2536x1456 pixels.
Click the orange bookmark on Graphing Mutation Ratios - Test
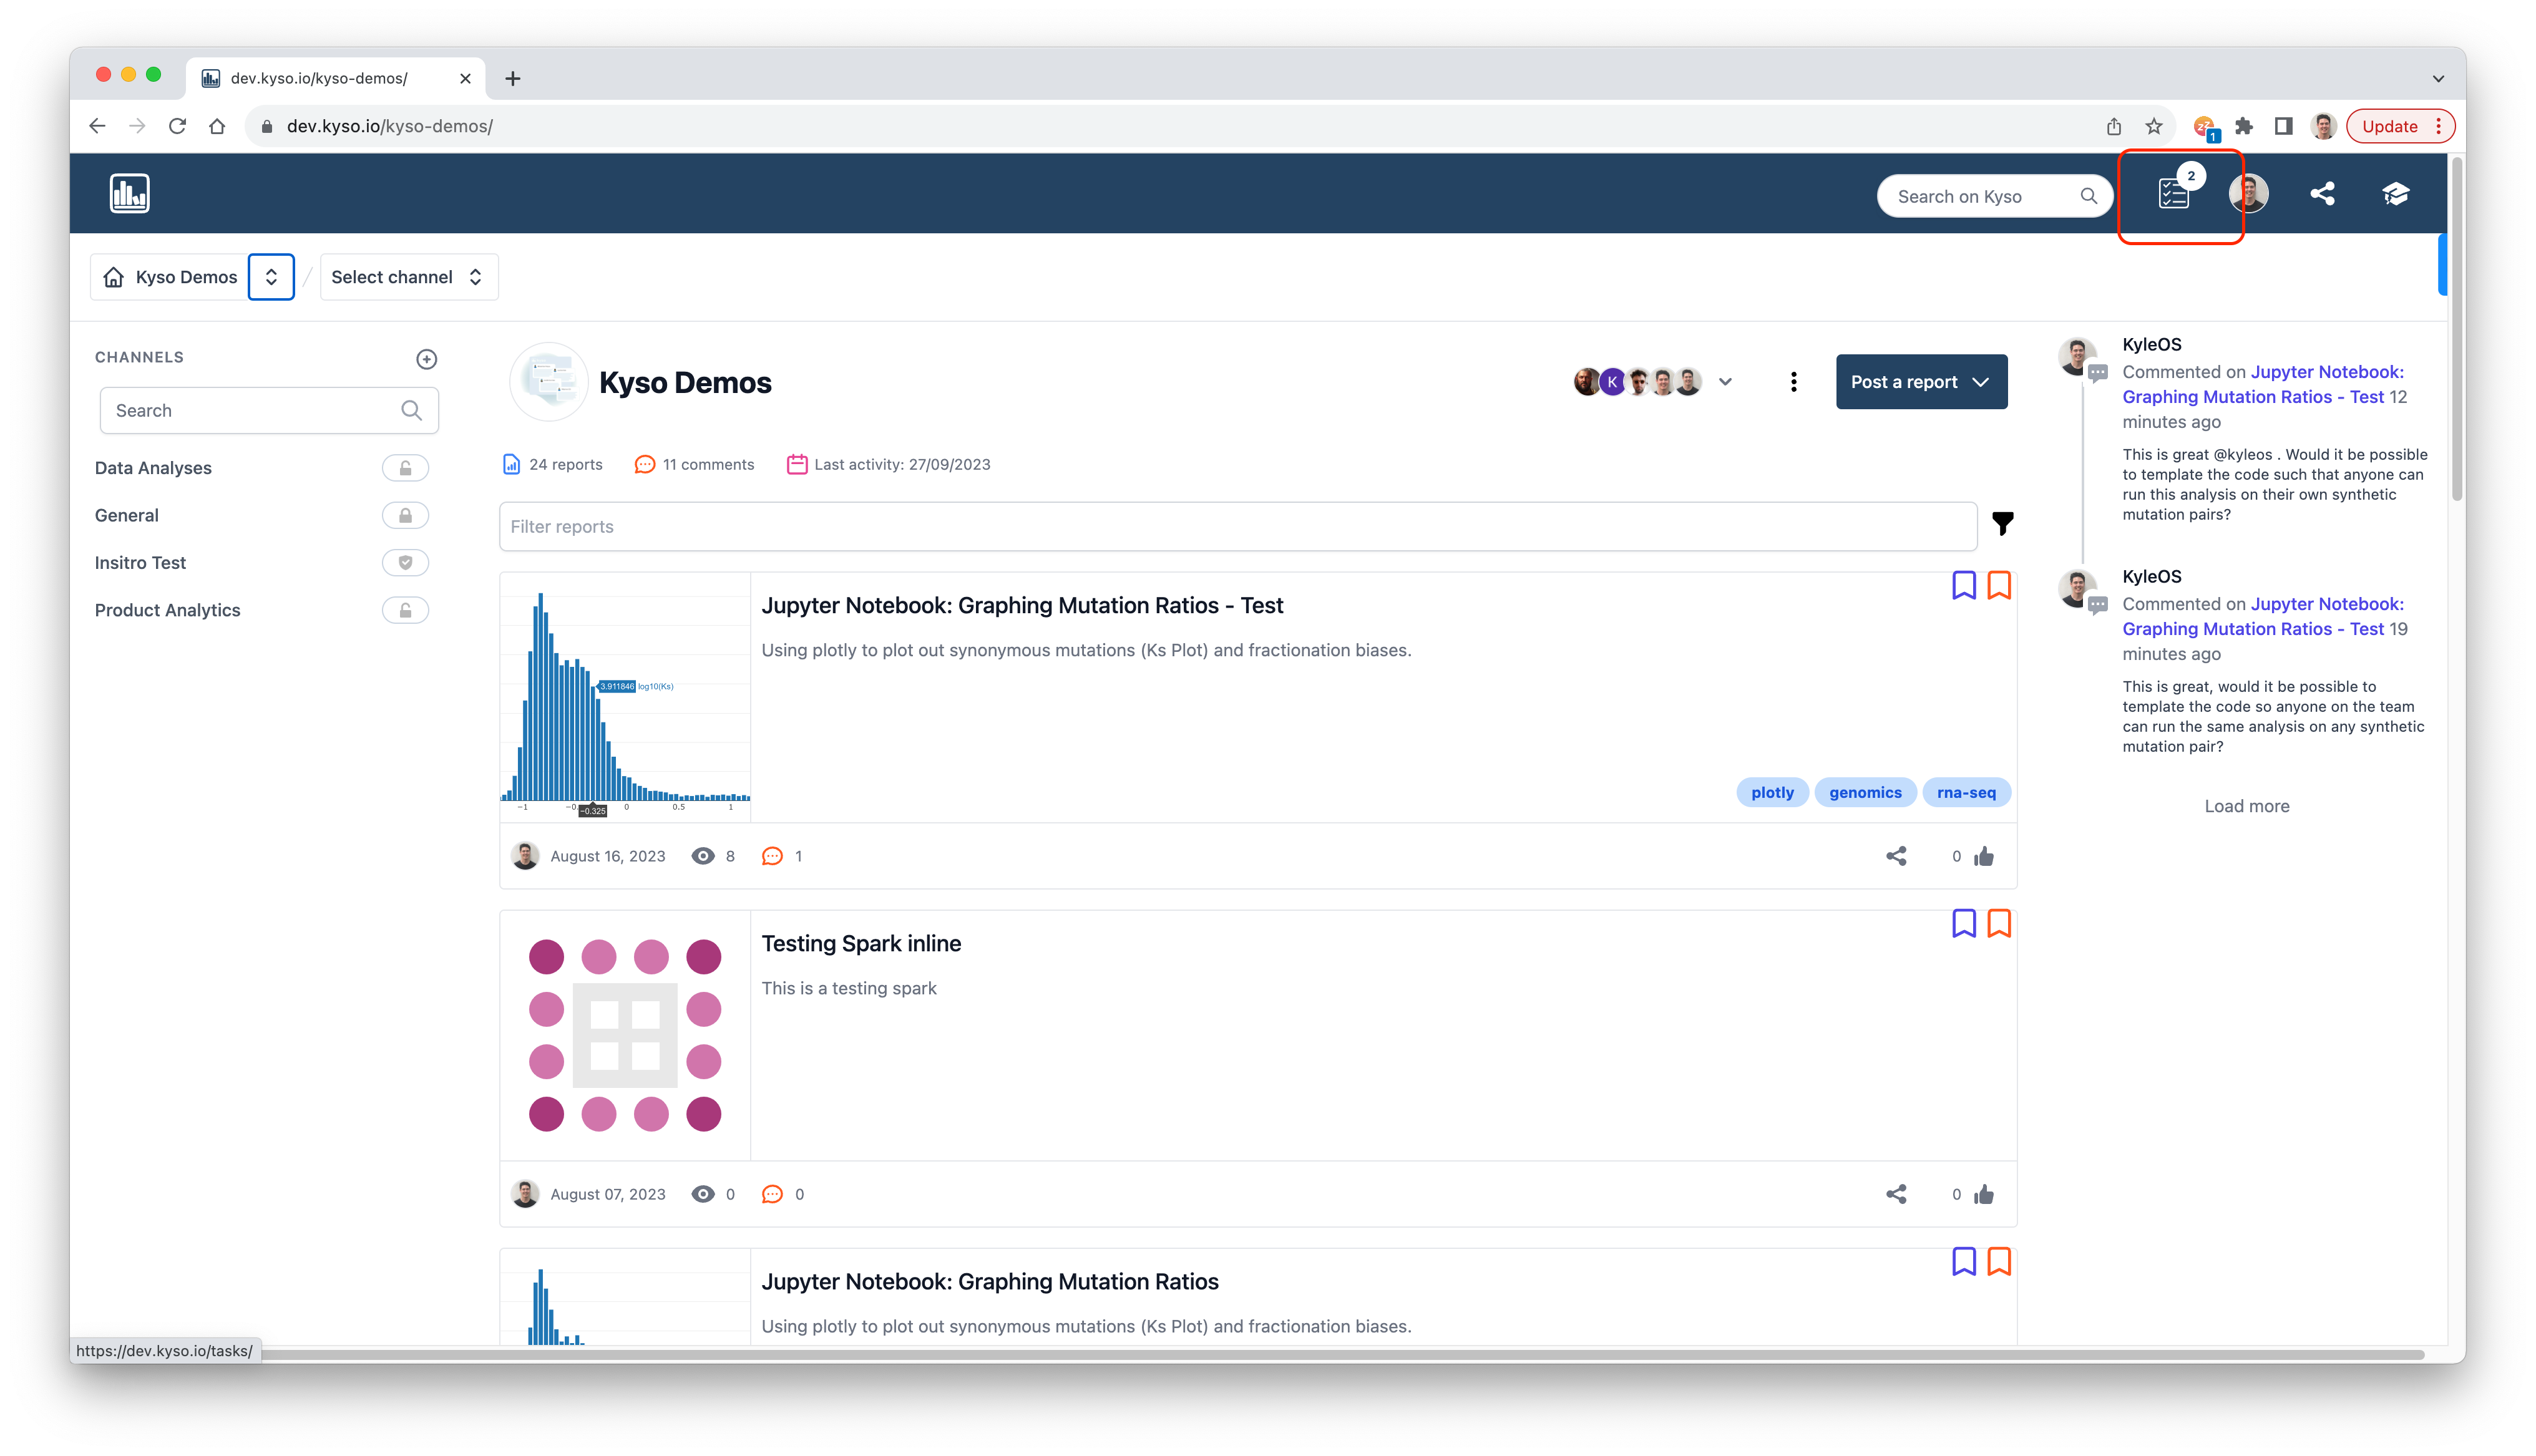pos(1999,585)
